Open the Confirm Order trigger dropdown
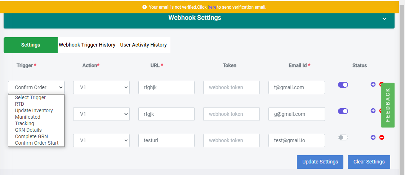This screenshot has height=175, width=405. pyautogui.click(x=36, y=87)
